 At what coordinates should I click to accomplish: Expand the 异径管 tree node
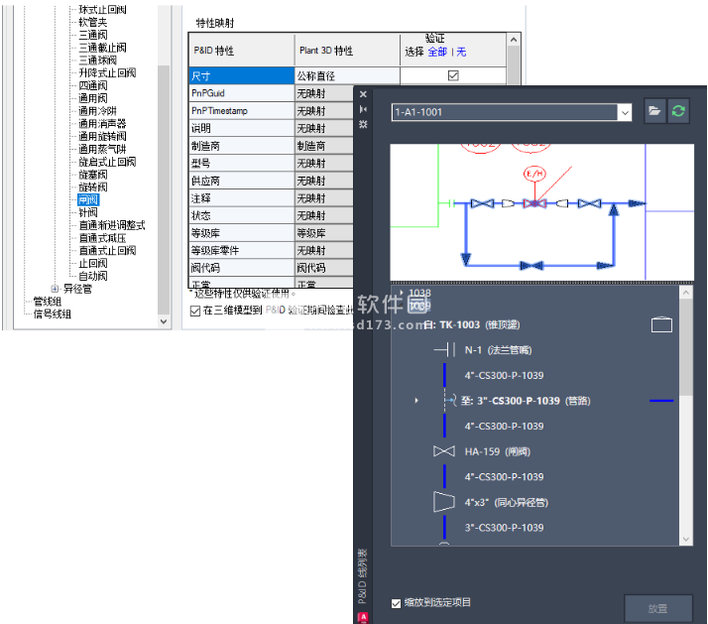(x=55, y=289)
